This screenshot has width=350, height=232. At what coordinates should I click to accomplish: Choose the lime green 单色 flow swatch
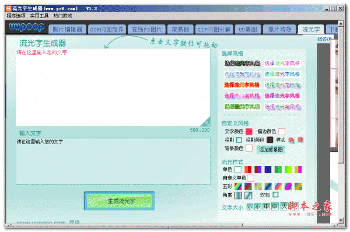[288, 170]
